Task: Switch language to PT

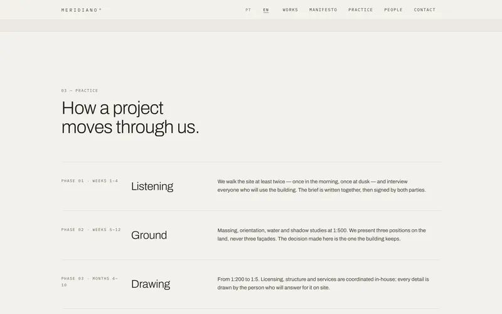Action: (248, 10)
